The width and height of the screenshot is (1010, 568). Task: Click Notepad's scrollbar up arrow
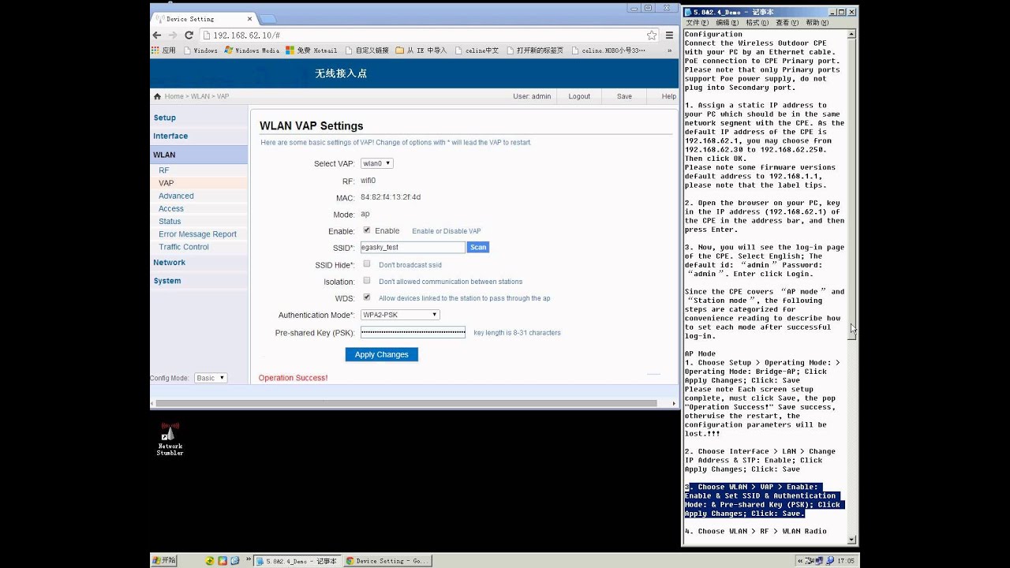(x=852, y=35)
